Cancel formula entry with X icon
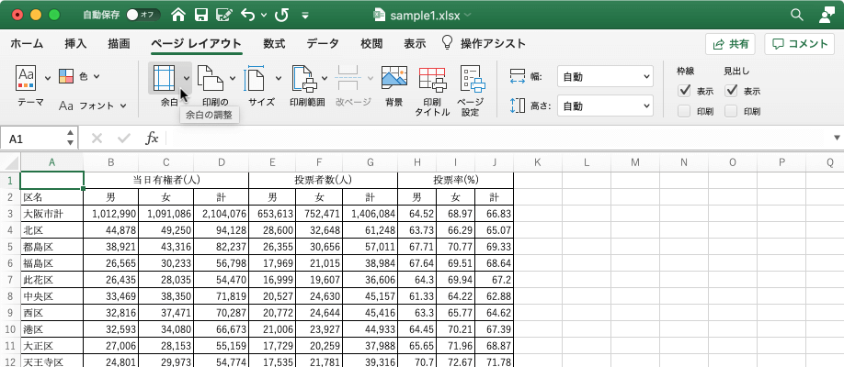This screenshot has height=367, width=844. tap(97, 139)
